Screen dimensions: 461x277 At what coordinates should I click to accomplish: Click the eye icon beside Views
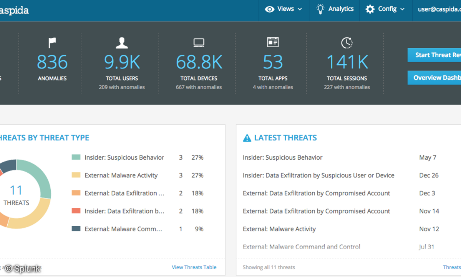click(x=270, y=9)
